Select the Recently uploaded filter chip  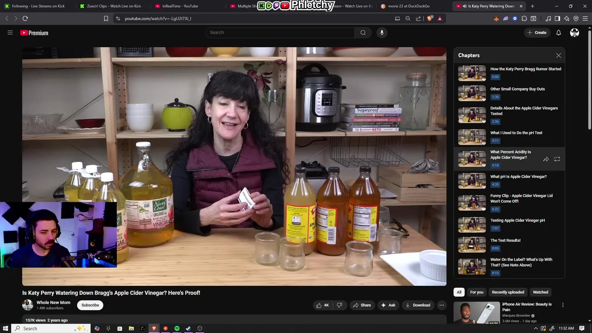coord(508,292)
